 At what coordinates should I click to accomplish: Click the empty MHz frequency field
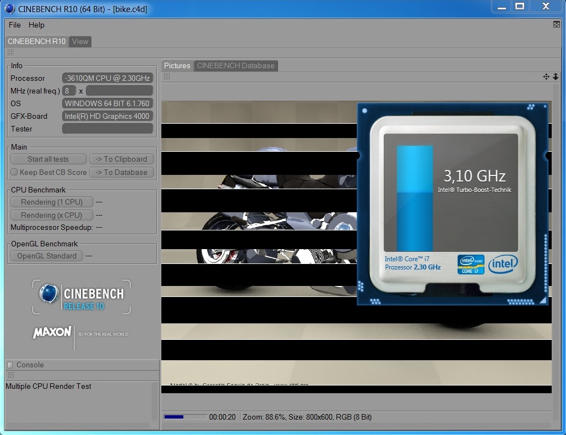pyautogui.click(x=119, y=91)
